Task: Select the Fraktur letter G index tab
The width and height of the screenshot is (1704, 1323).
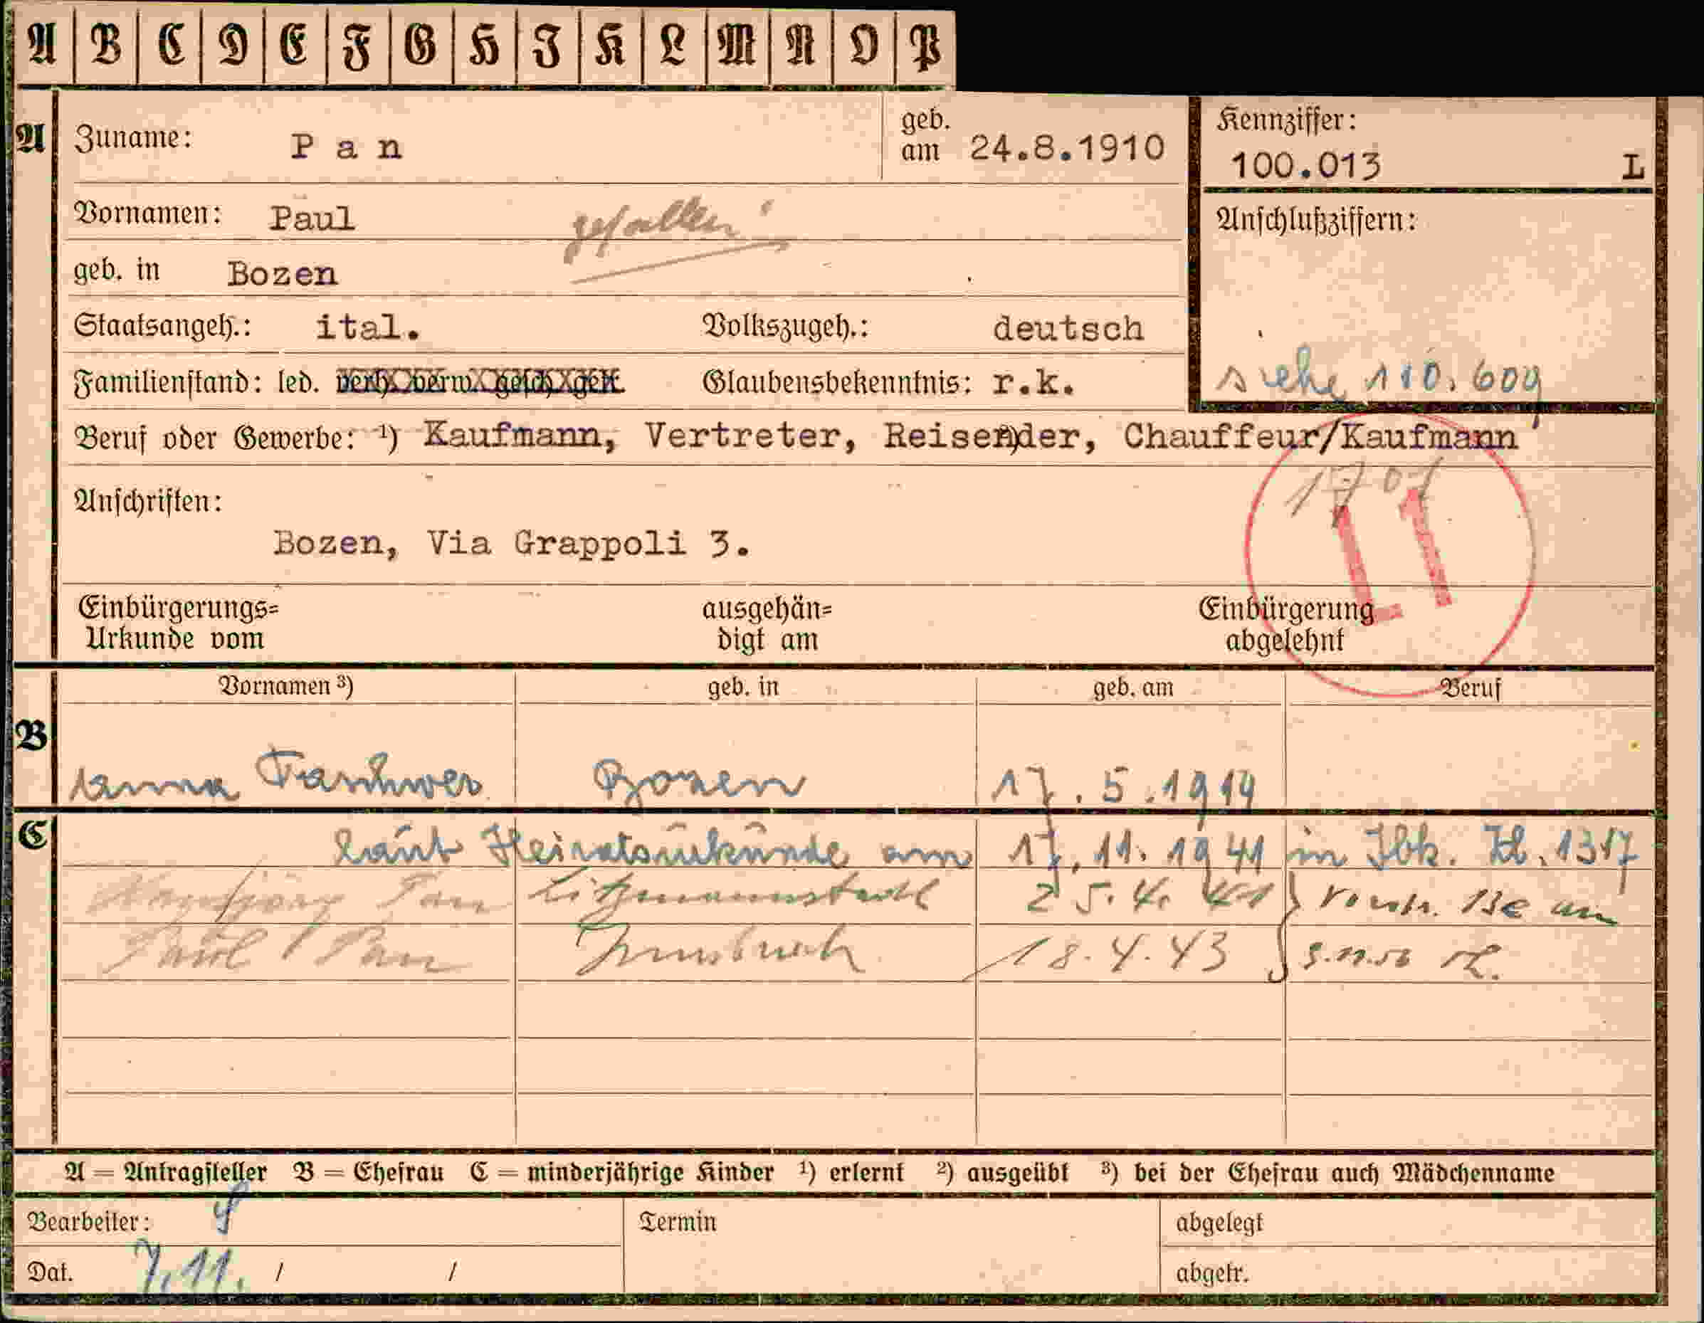Action: (422, 46)
